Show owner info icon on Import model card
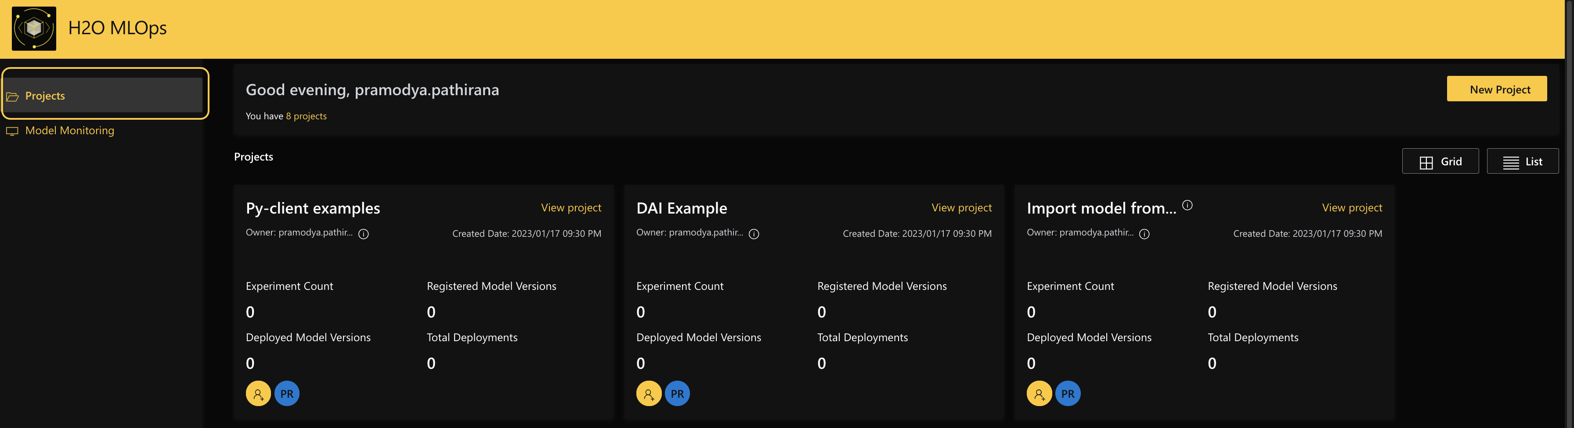The width and height of the screenshot is (1574, 428). coord(1144,234)
